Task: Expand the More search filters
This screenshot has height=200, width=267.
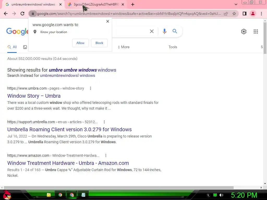Action: 124,47
